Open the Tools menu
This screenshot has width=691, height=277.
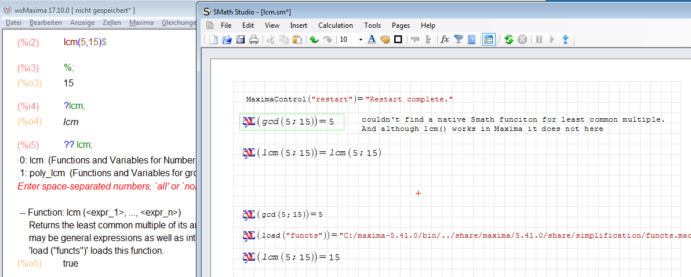coord(372,25)
